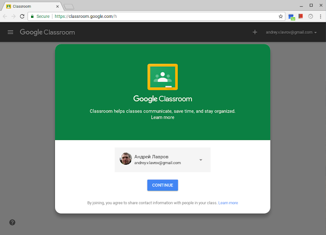
Task: Click the plus icon to add class
Action: click(255, 32)
